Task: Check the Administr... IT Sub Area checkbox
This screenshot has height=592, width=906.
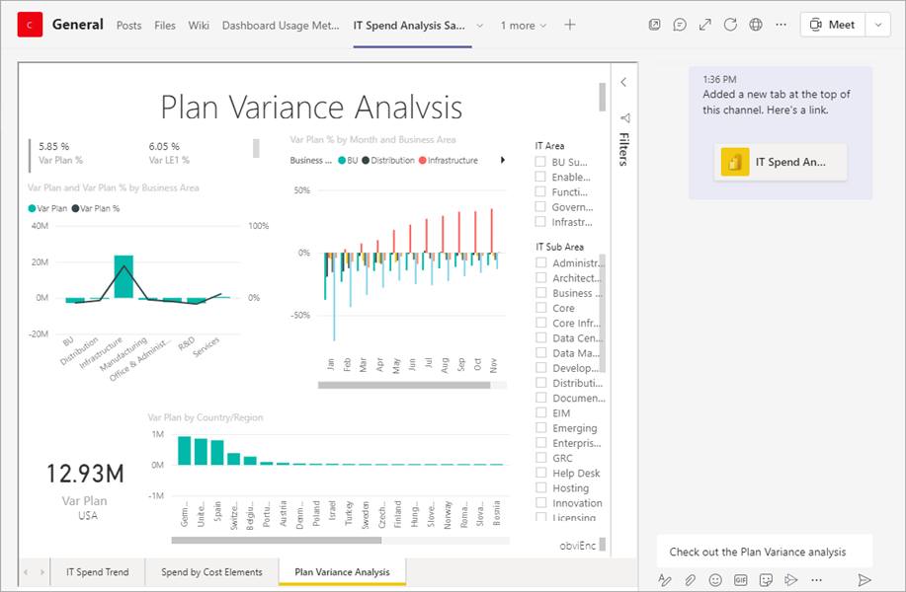Action: 540,262
